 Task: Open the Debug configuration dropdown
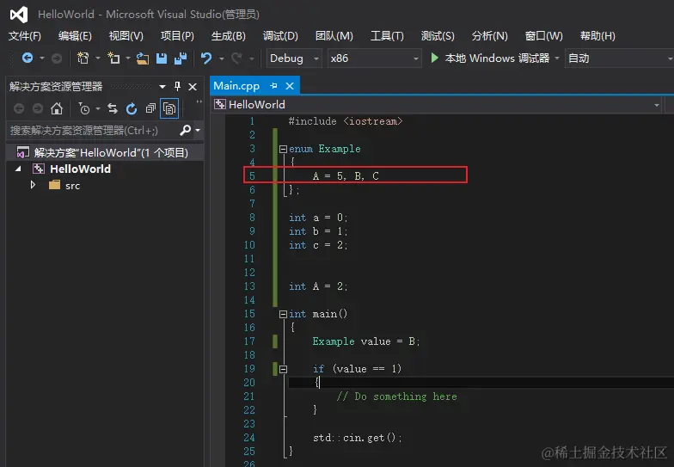tap(294, 58)
